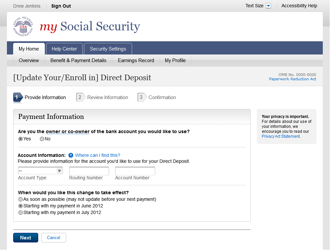The height and width of the screenshot is (252, 332).
Task: Open the Text Size dropdown arrow
Action: (x=268, y=6)
